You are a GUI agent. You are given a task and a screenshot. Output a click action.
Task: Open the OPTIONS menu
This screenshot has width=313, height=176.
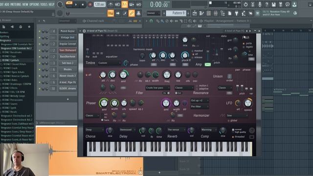point(34,4)
